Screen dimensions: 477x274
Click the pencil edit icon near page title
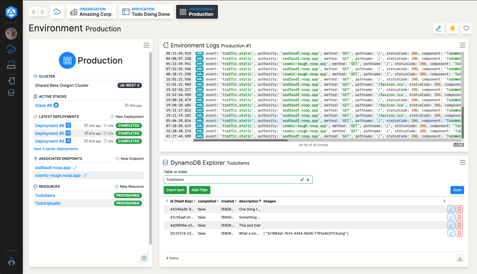pyautogui.click(x=438, y=28)
